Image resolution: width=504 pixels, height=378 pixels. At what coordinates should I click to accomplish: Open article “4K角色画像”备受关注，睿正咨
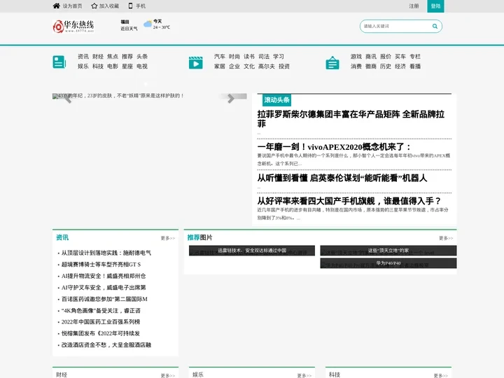tap(101, 311)
